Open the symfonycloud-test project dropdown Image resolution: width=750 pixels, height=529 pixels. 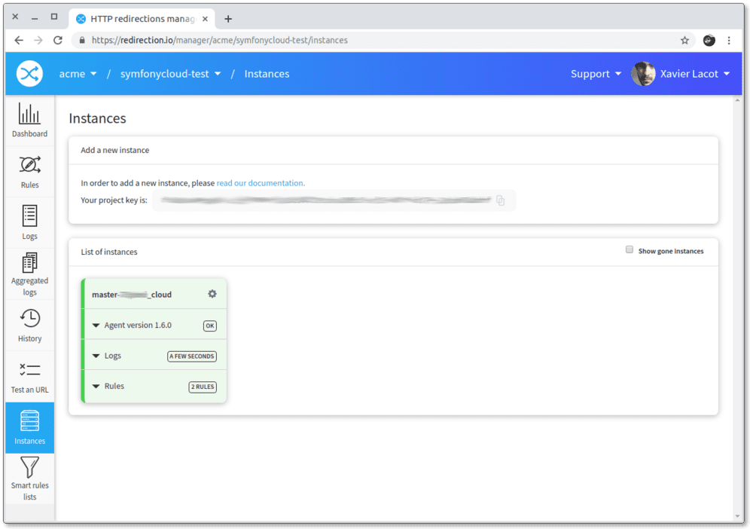(170, 74)
